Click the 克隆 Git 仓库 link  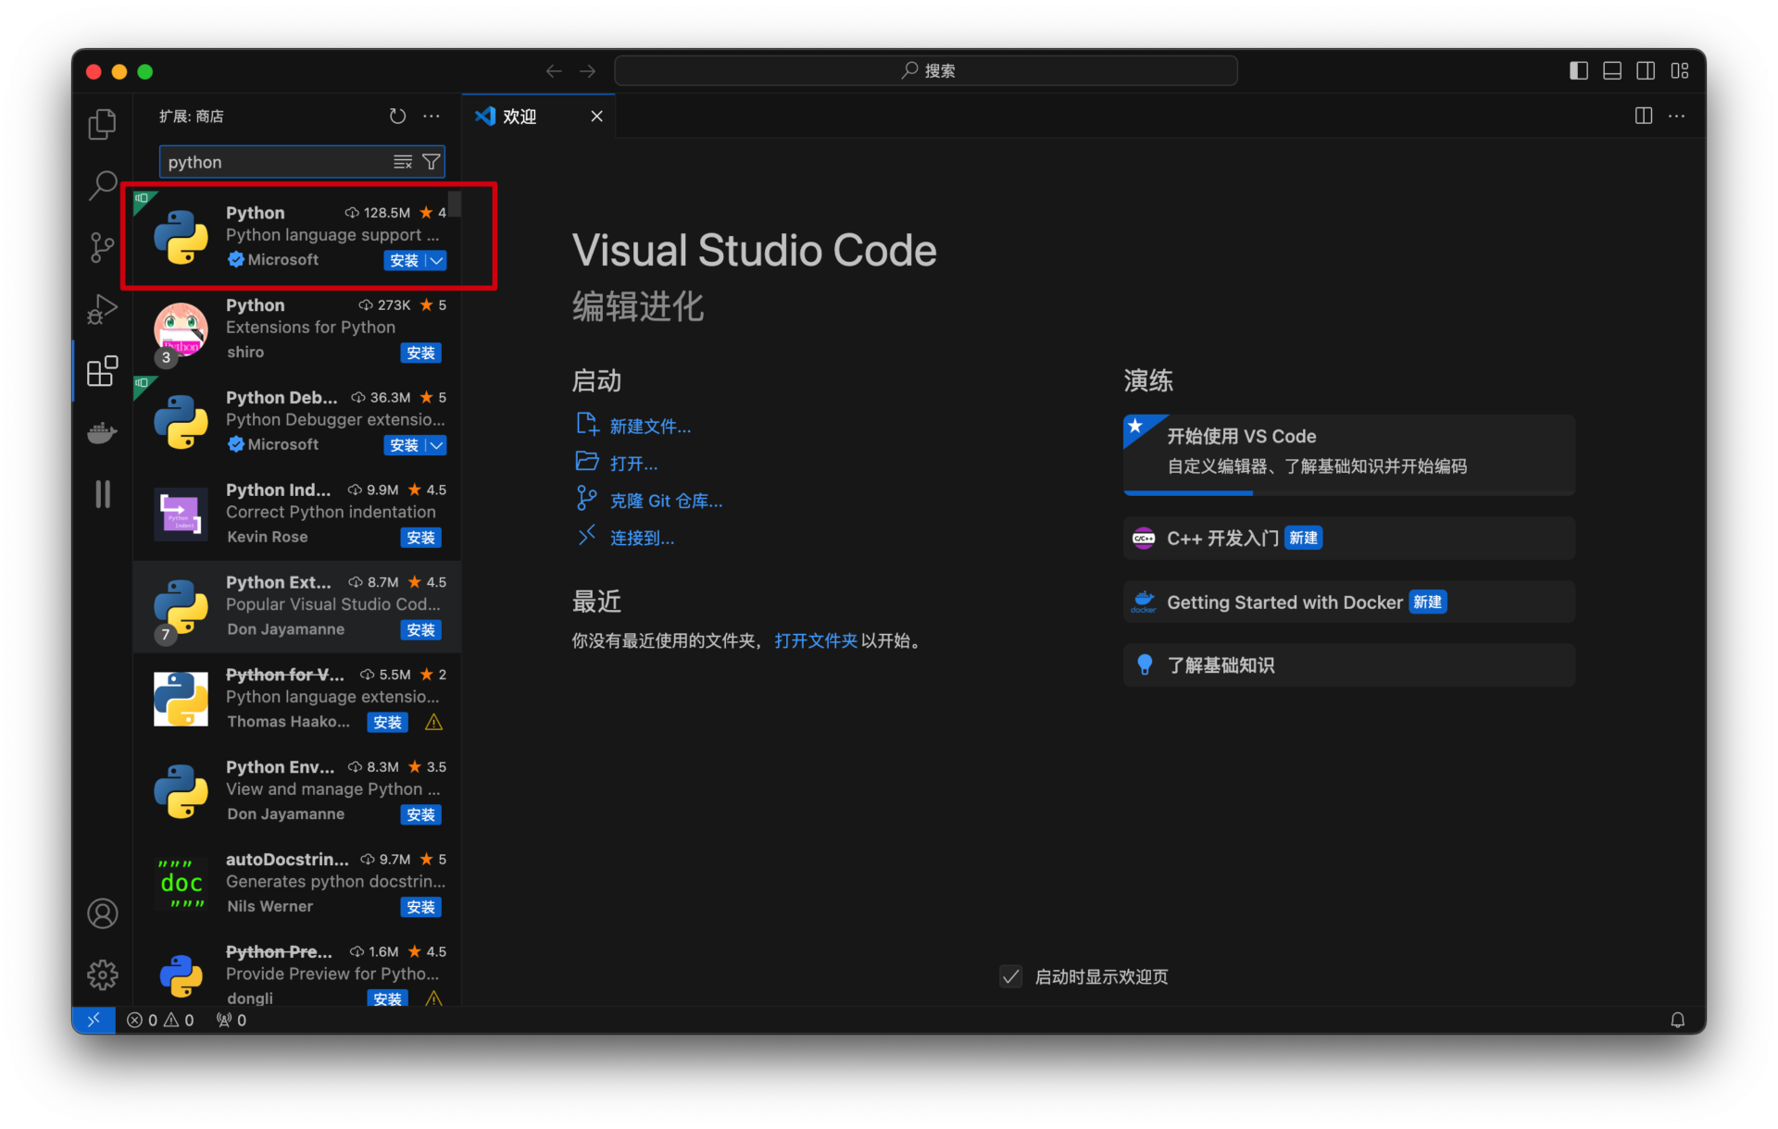(666, 501)
